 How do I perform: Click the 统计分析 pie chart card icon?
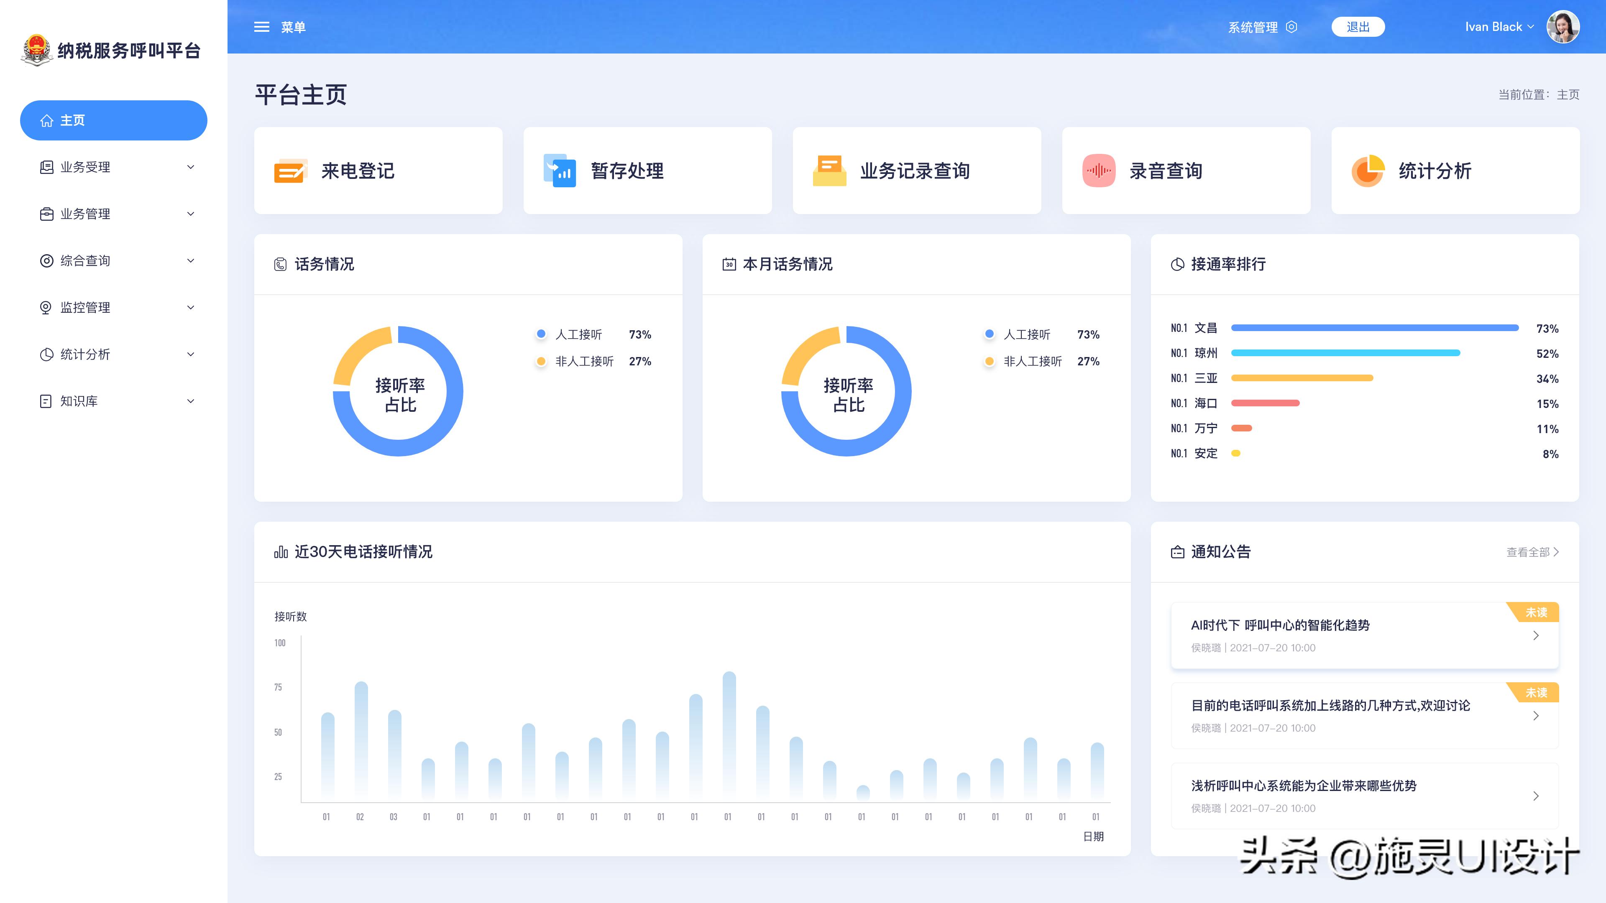(x=1368, y=171)
